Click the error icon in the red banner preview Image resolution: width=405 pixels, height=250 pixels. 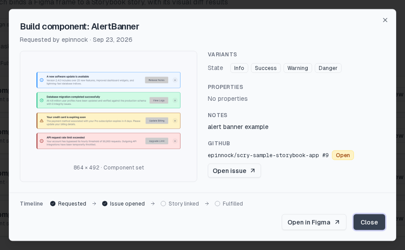click(41, 141)
